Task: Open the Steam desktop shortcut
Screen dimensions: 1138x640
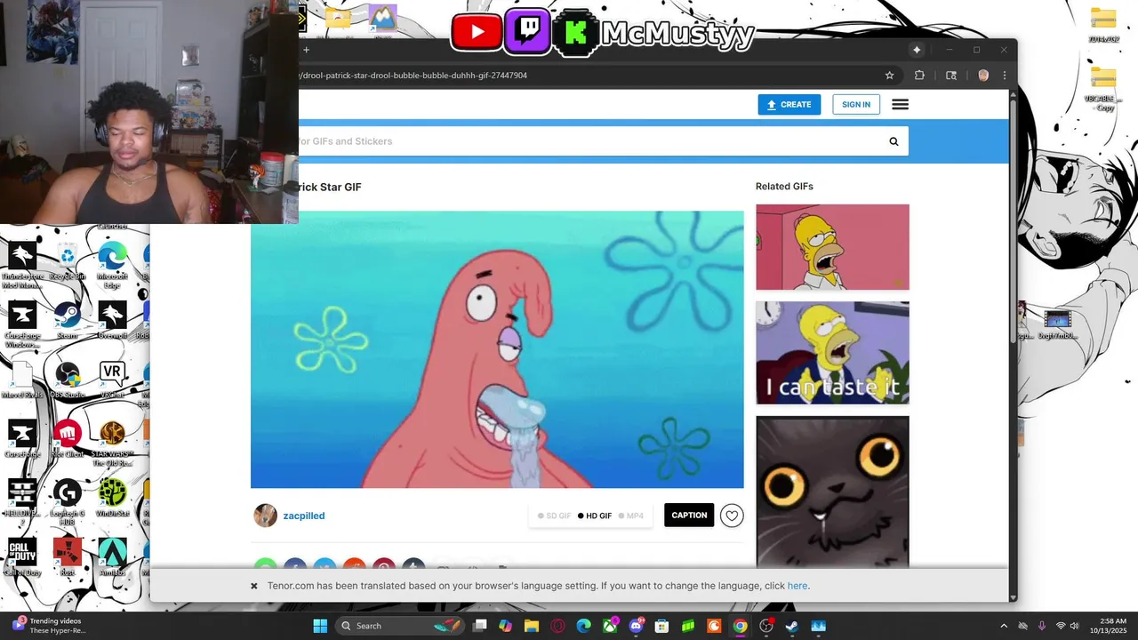Action: pyautogui.click(x=68, y=319)
